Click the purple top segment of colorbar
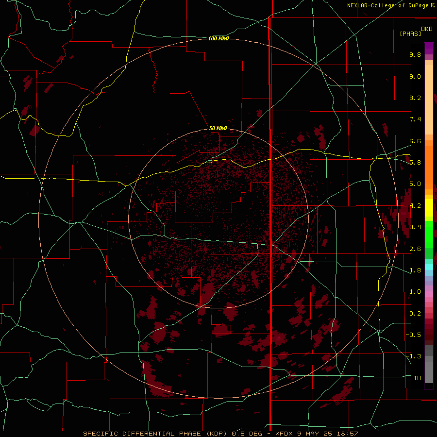 429,49
